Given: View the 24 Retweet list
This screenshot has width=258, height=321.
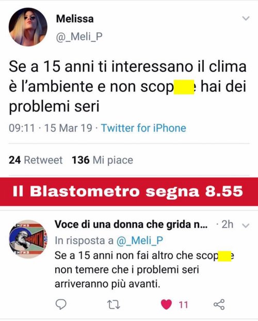Looking at the screenshot, I should [36, 160].
